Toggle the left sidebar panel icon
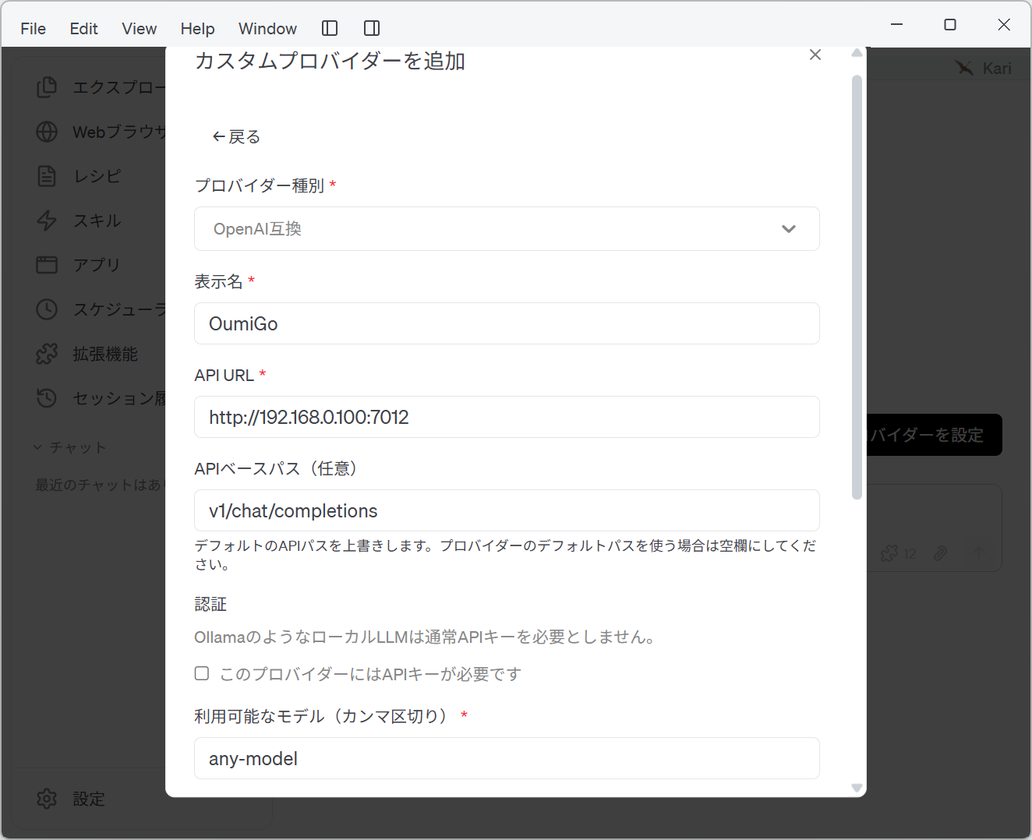 pyautogui.click(x=330, y=28)
